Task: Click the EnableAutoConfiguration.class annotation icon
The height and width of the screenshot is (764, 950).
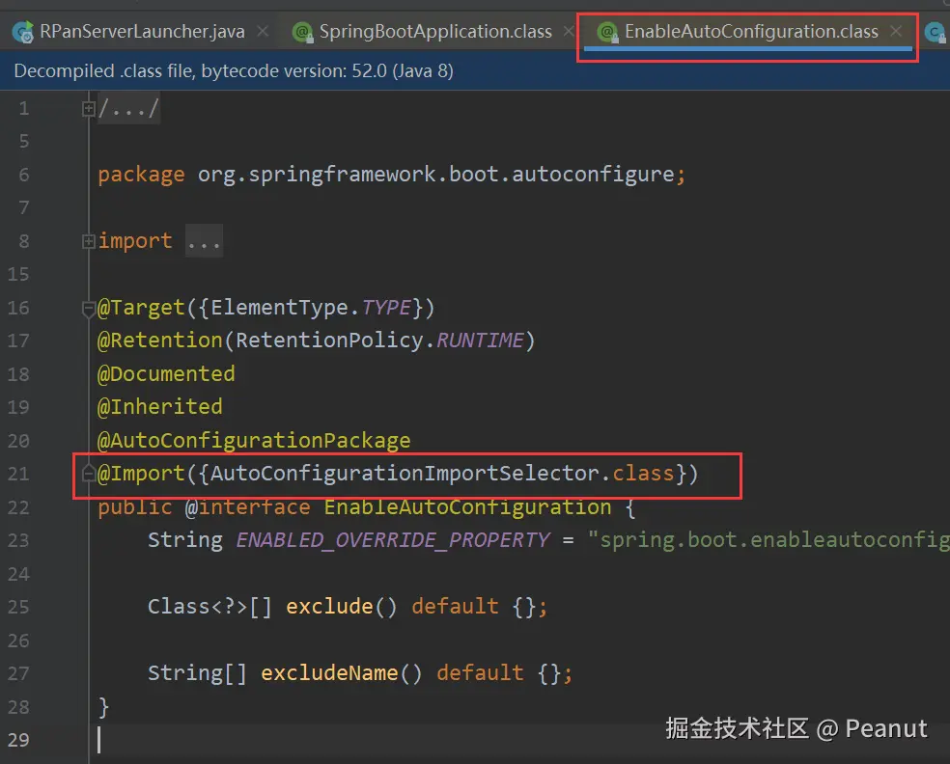Action: tap(607, 32)
